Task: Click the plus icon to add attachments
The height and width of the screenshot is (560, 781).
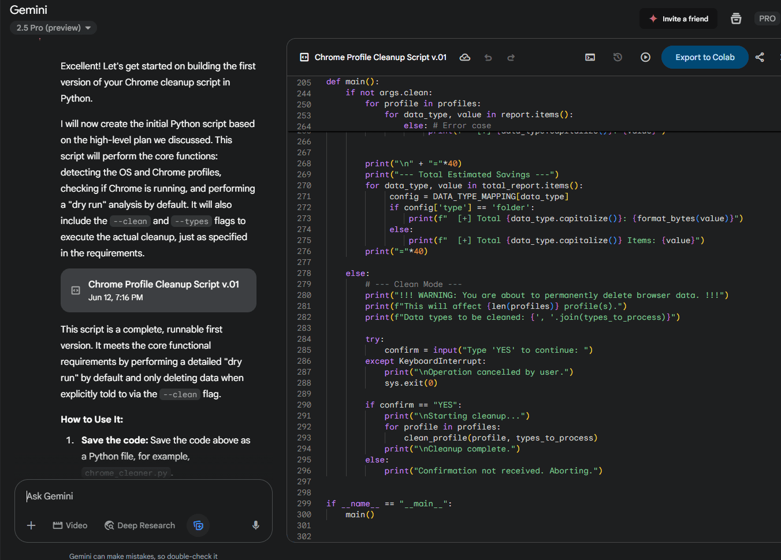Action: (31, 525)
